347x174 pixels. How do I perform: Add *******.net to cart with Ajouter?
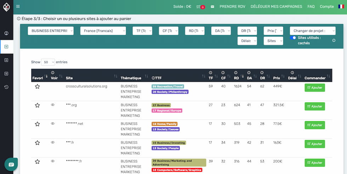(315, 125)
